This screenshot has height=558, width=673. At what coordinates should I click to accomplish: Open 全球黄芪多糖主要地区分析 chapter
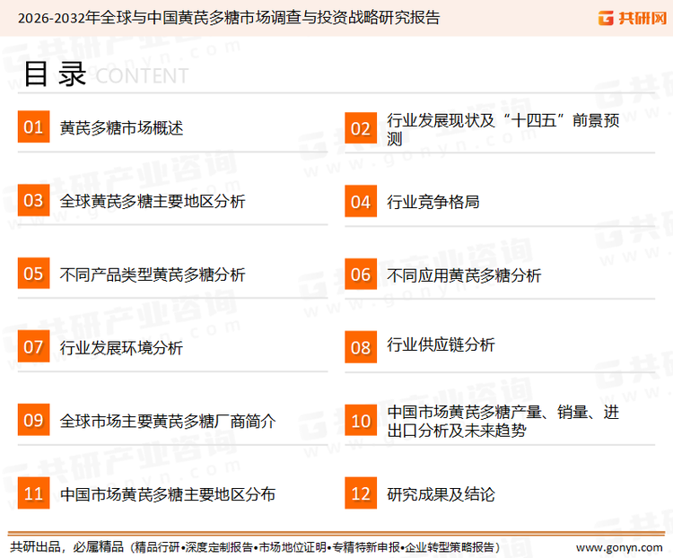tap(152, 201)
